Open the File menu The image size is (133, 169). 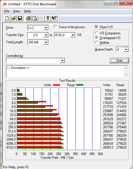[7, 11]
